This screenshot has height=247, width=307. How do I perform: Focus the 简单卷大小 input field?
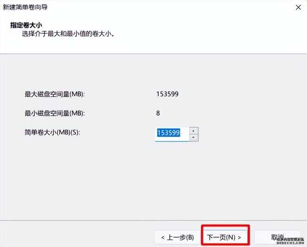click(172, 134)
